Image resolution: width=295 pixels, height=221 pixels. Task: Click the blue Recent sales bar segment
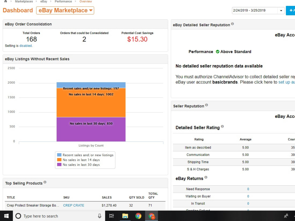[x=91, y=84]
